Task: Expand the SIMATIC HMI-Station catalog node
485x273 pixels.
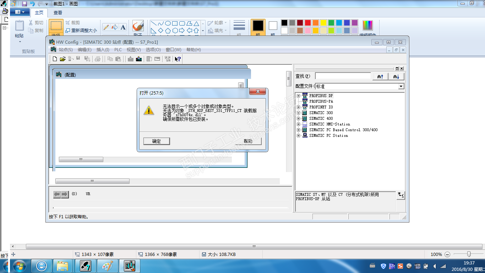Action: tap(298, 124)
